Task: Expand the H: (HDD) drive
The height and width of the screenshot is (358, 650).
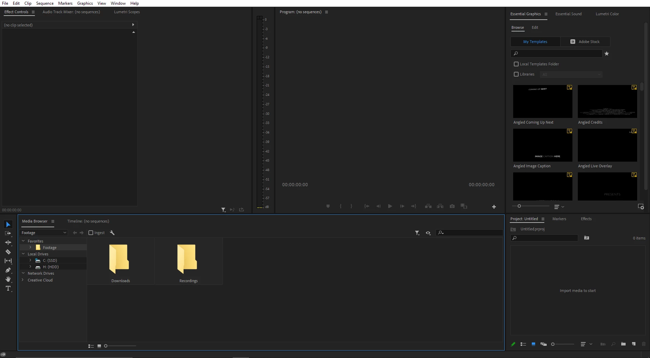Action: 30,267
